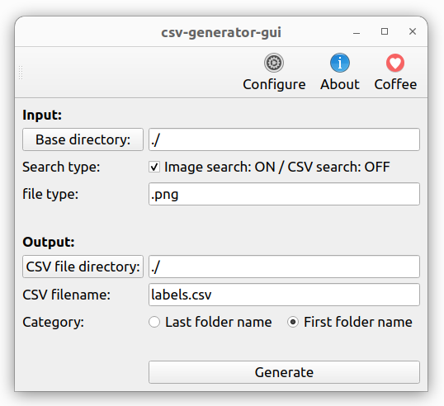Focus the file type field containing .png
The width and height of the screenshot is (444, 406).
point(284,194)
